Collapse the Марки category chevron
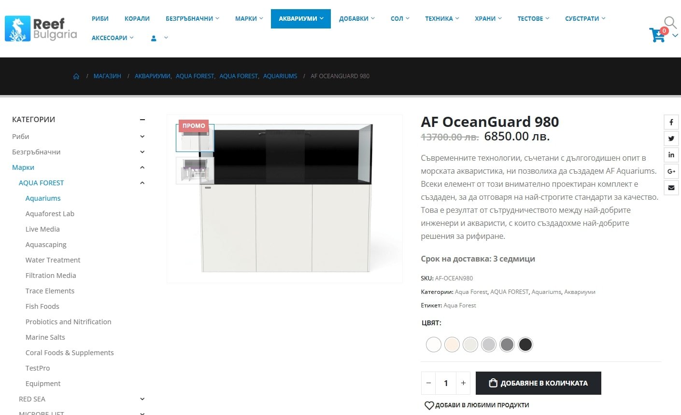This screenshot has width=681, height=415. [142, 167]
